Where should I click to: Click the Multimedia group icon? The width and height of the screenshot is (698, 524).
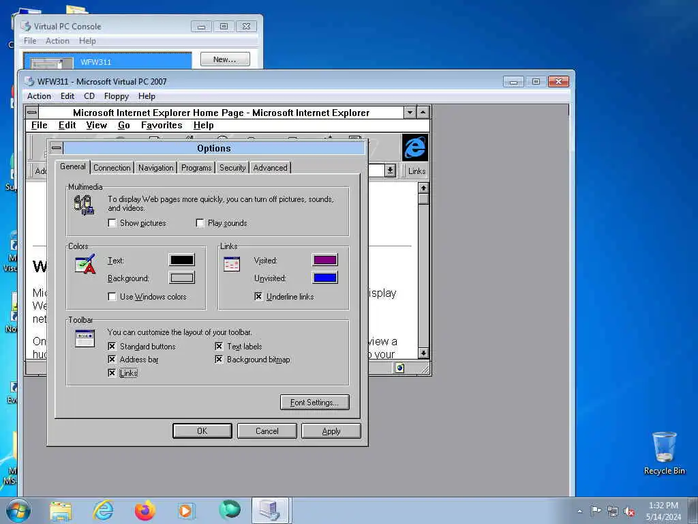[84, 205]
